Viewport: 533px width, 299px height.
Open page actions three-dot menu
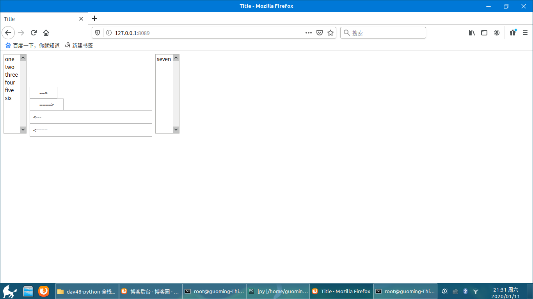[309, 33]
